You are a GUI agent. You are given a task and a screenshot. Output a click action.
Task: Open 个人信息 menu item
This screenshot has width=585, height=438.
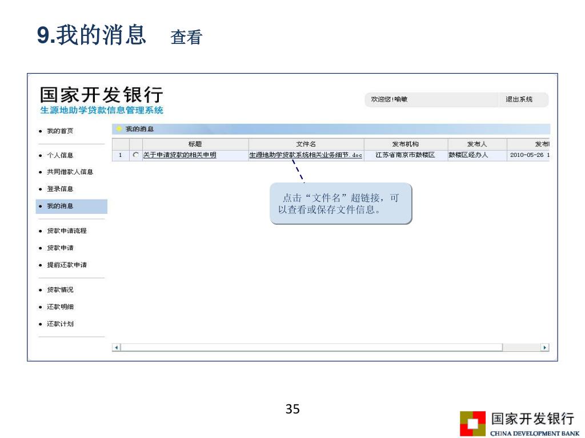[60, 155]
